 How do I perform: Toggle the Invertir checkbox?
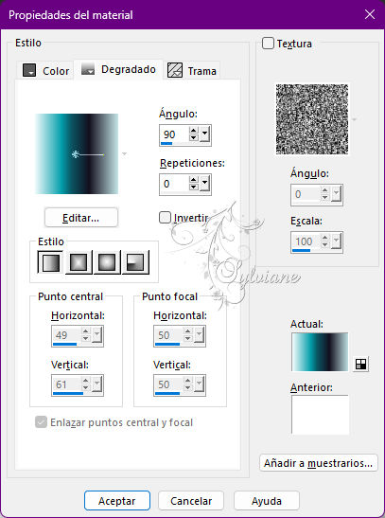pyautogui.click(x=165, y=218)
